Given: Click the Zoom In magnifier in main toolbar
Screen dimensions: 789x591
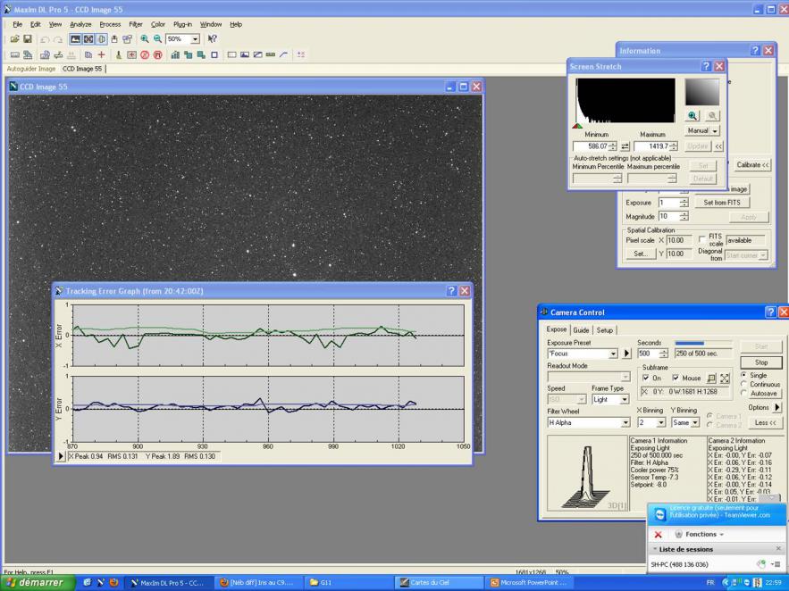Looking at the screenshot, I should coord(145,39).
